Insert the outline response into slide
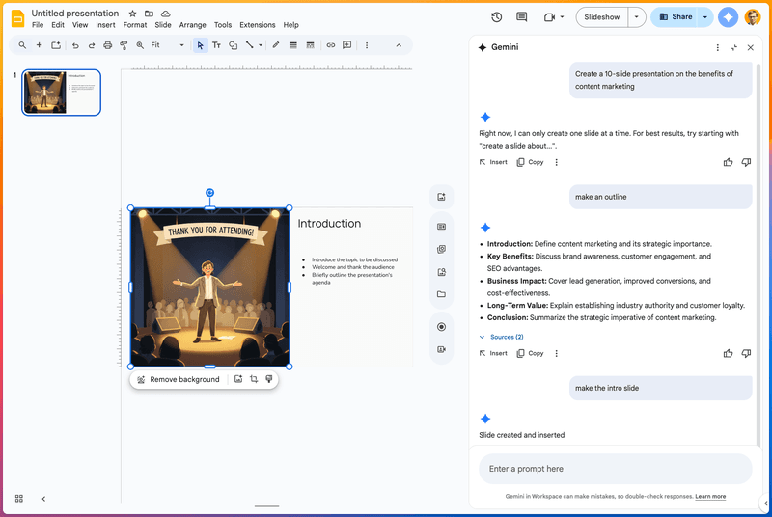 pyautogui.click(x=493, y=353)
